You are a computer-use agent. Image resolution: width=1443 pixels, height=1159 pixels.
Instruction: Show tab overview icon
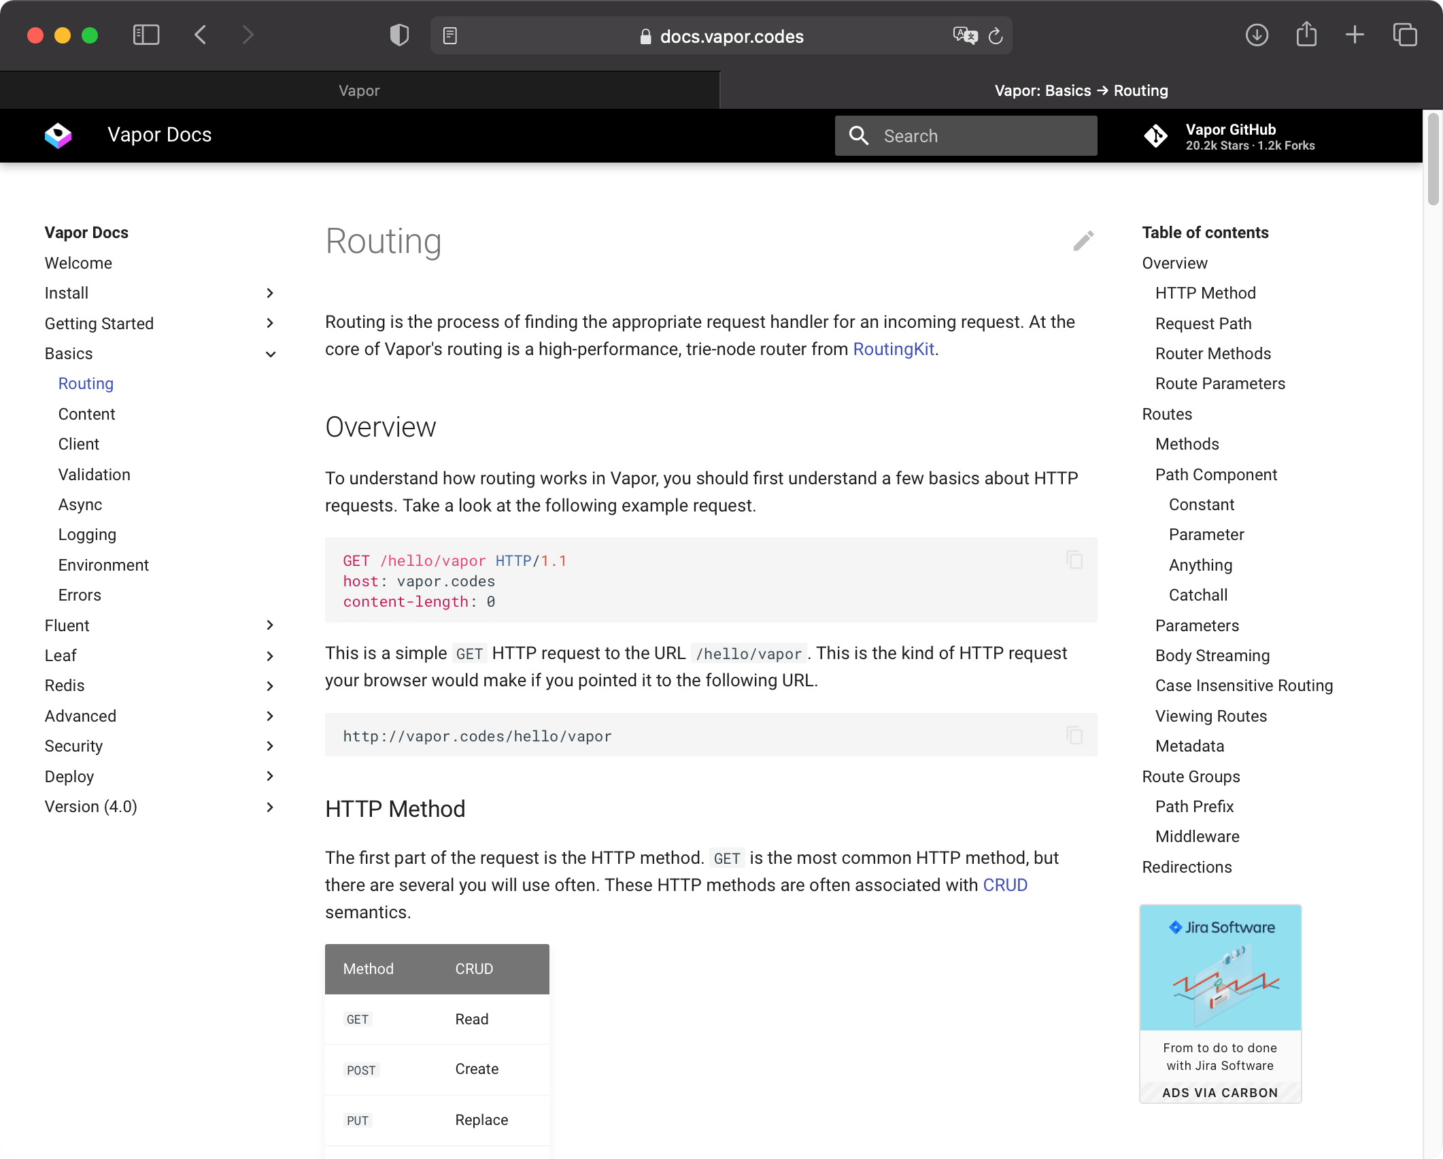1405,35
